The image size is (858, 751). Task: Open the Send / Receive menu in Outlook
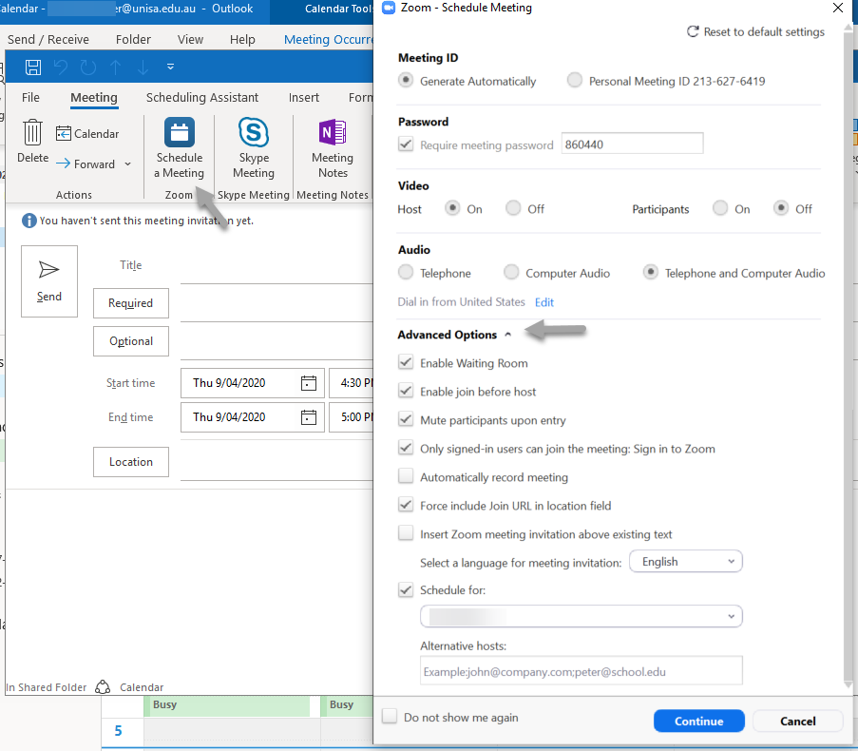[48, 39]
